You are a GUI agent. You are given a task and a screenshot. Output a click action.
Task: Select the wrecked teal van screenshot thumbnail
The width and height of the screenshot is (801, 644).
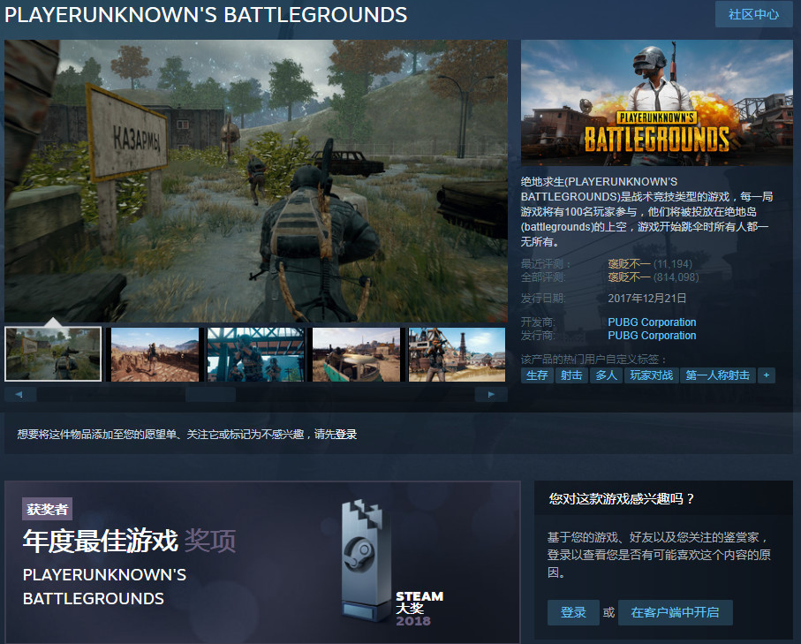click(356, 354)
